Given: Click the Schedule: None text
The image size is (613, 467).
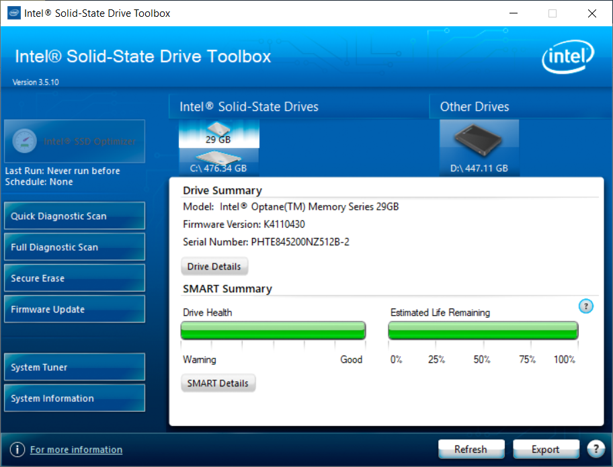Looking at the screenshot, I should [x=39, y=181].
